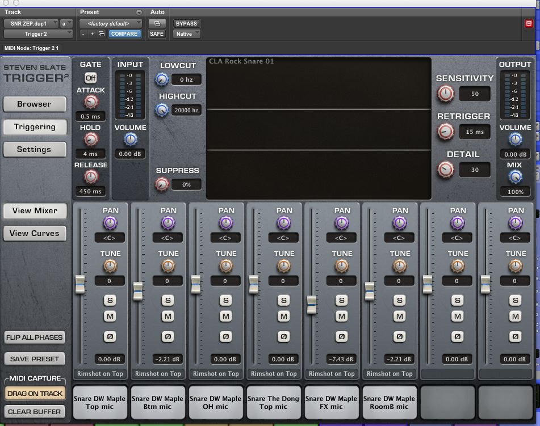Click the fader of the Btm mic channel
Image resolution: width=540 pixels, height=426 pixels.
138,292
